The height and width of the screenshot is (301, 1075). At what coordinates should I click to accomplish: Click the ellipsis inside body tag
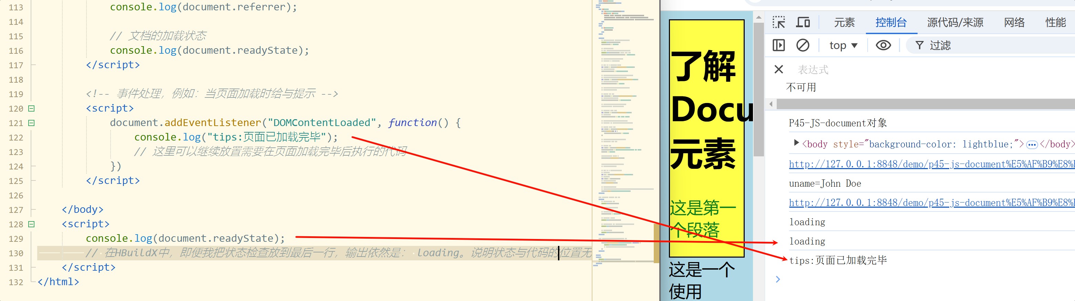click(x=1032, y=145)
